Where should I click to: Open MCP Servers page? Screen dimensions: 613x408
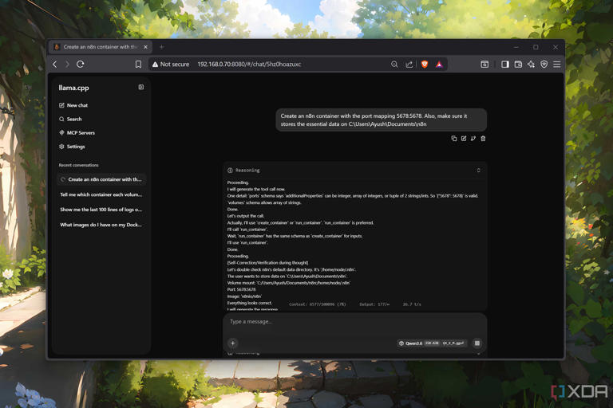pos(77,132)
